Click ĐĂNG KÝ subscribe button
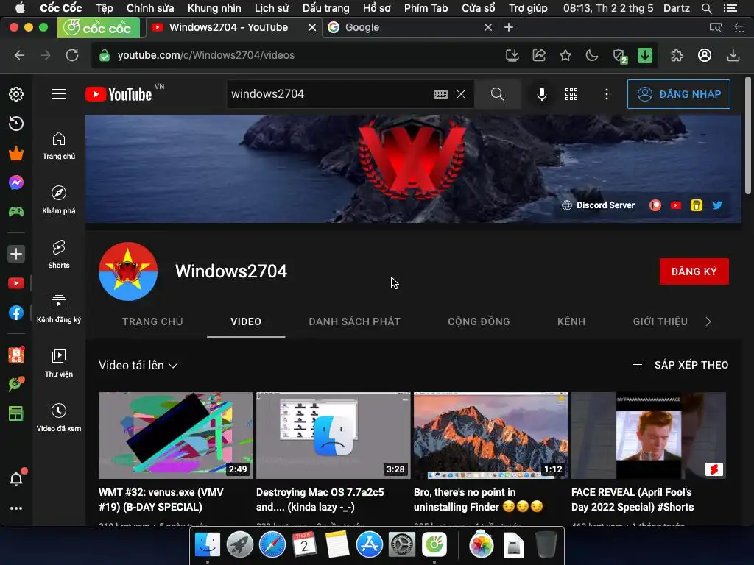754x565 pixels. tap(694, 271)
